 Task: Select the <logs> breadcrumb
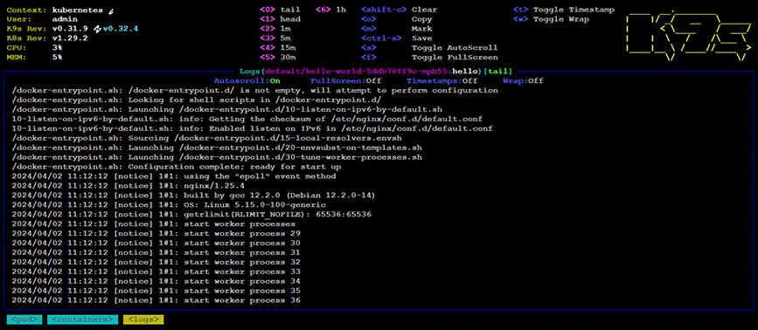143,320
